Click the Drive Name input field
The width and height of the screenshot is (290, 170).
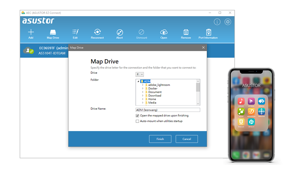pos(168,110)
